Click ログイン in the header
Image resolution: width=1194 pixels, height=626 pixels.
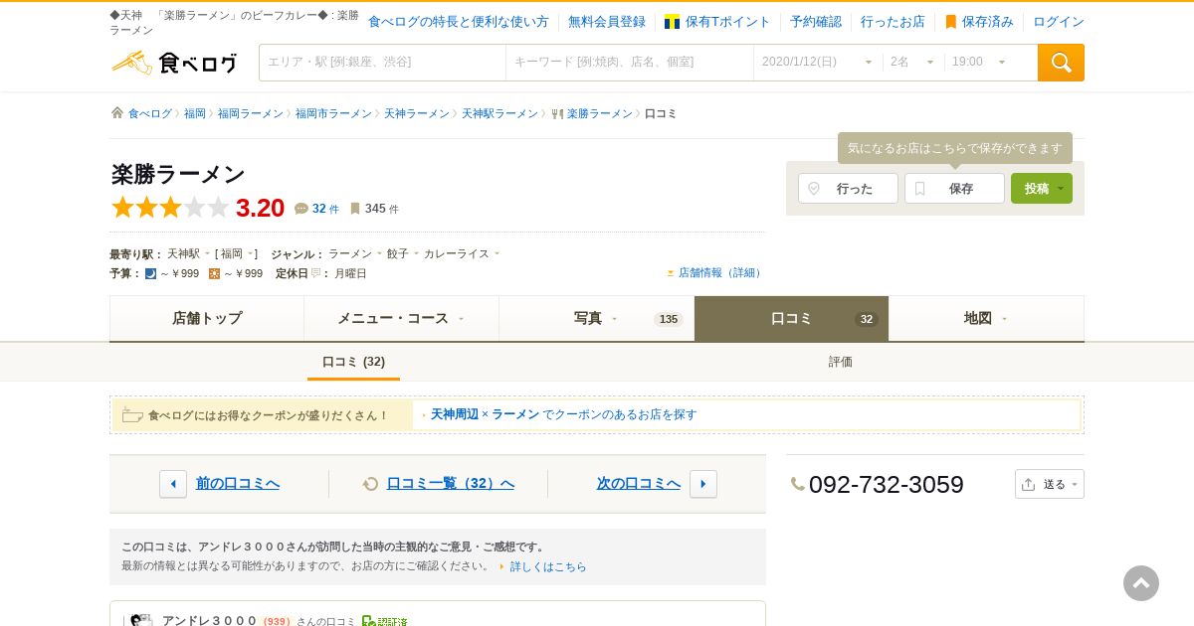(1059, 22)
